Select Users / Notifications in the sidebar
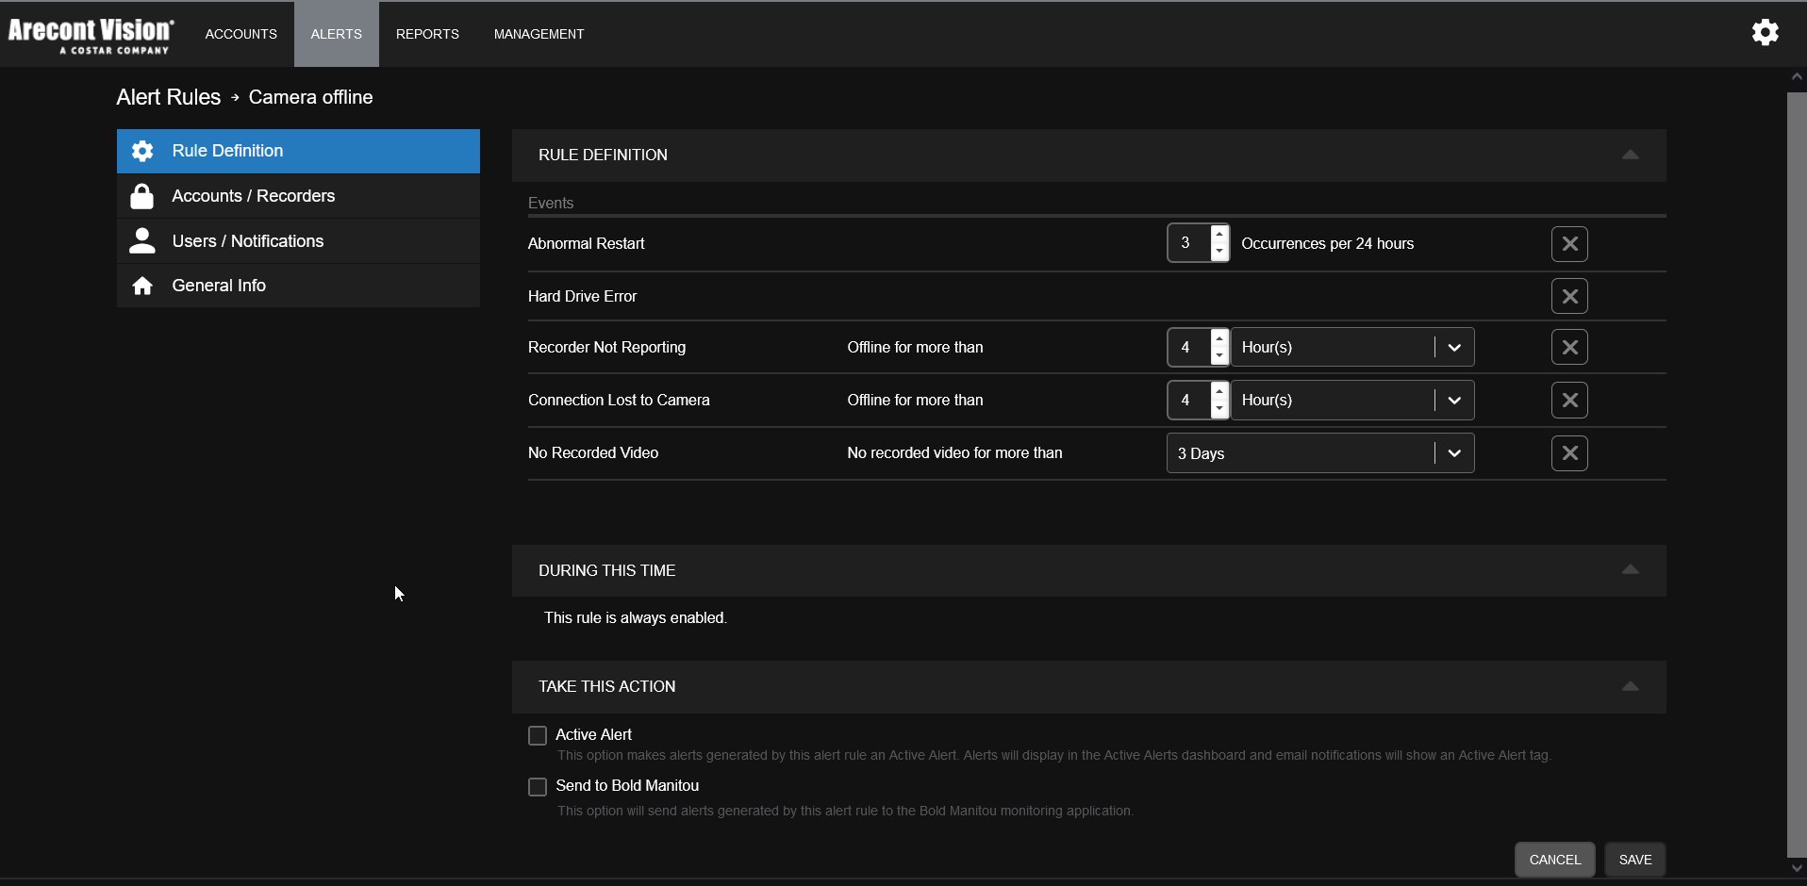The image size is (1807, 886). click(x=298, y=241)
